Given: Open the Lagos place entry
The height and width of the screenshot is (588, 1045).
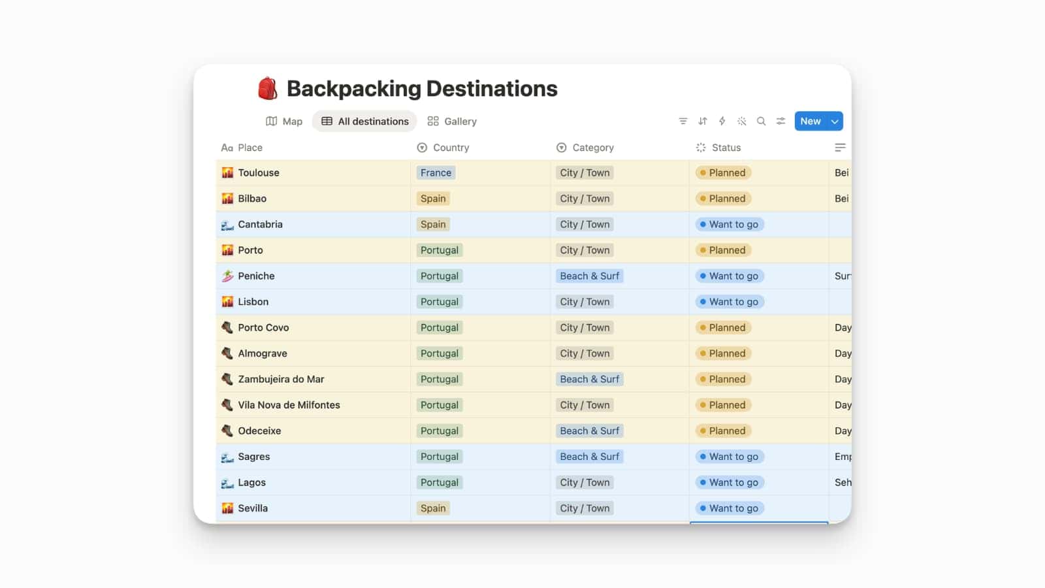Looking at the screenshot, I should [251, 483].
